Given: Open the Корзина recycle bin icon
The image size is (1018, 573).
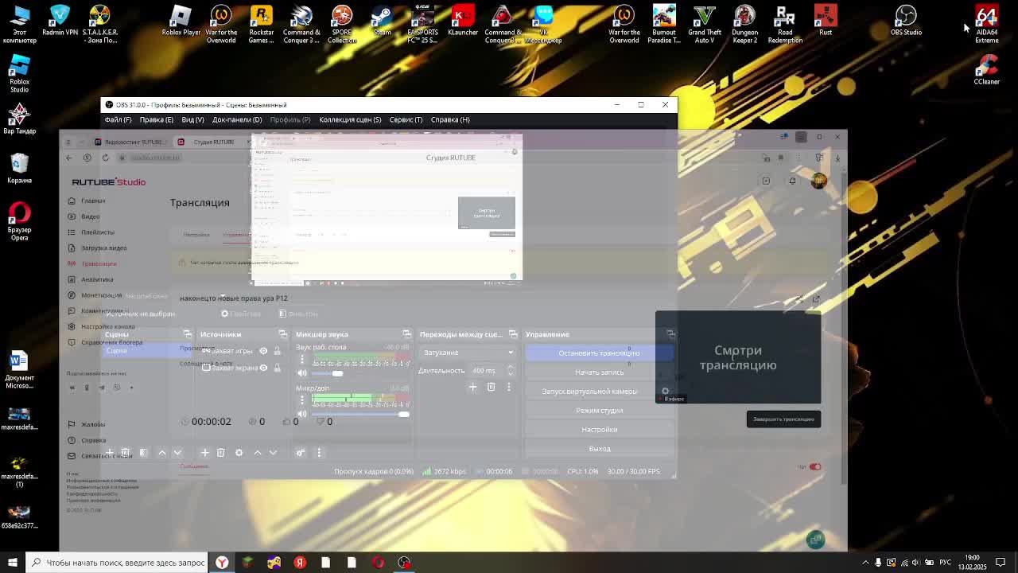Looking at the screenshot, I should [20, 168].
